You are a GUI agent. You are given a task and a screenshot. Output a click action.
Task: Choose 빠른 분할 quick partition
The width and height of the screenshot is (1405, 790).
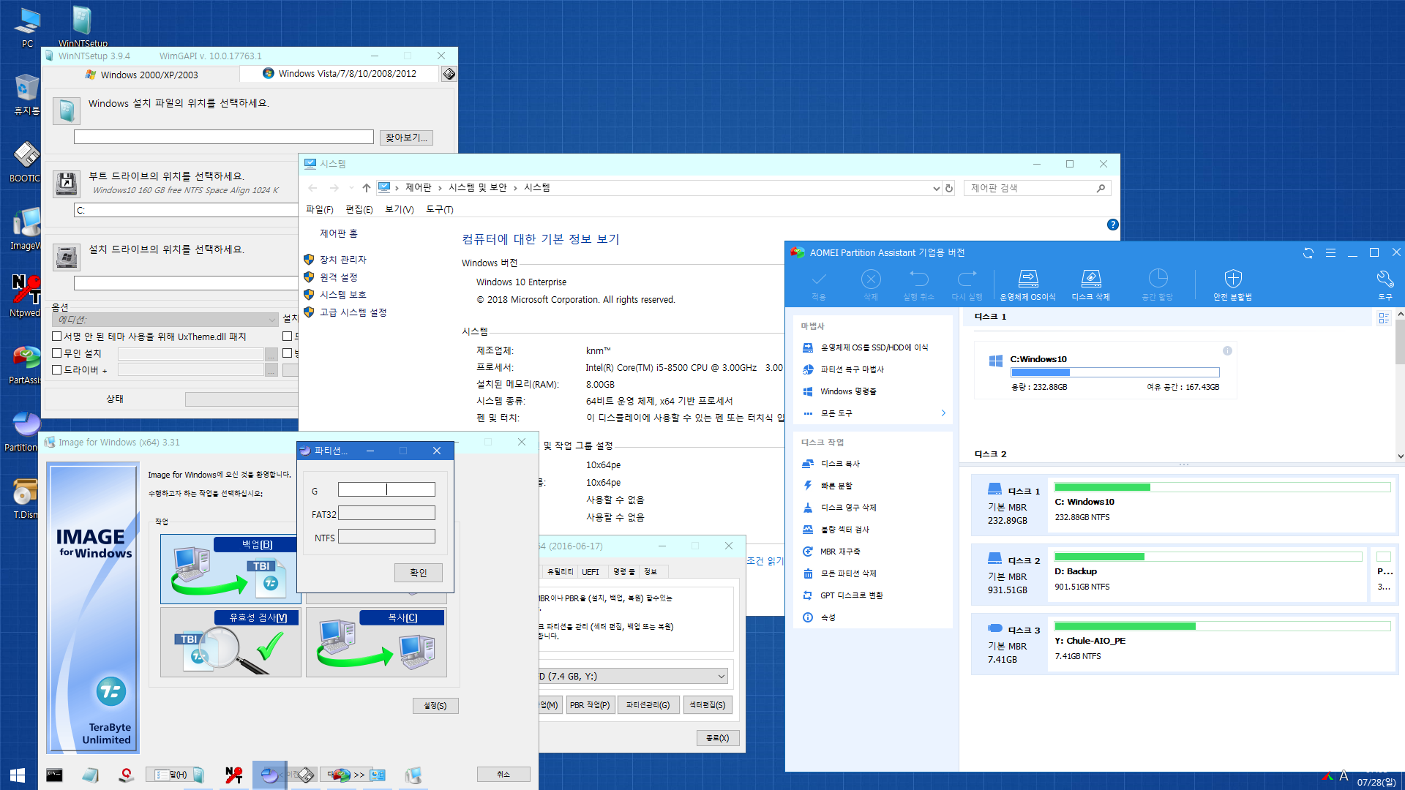[x=828, y=486]
